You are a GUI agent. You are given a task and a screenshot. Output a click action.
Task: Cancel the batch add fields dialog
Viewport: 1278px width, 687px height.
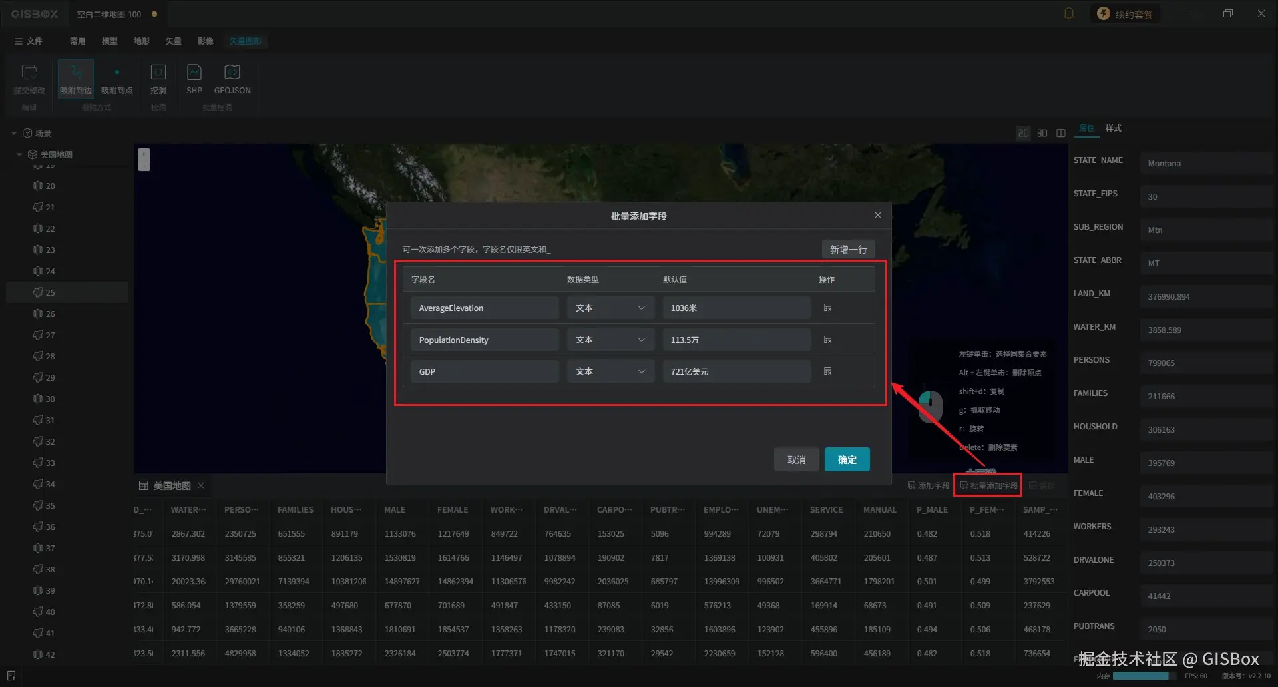point(796,459)
